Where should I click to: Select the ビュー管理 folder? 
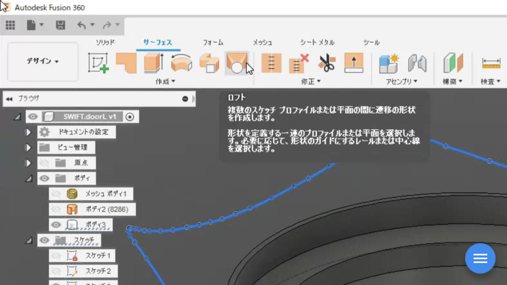[72, 147]
